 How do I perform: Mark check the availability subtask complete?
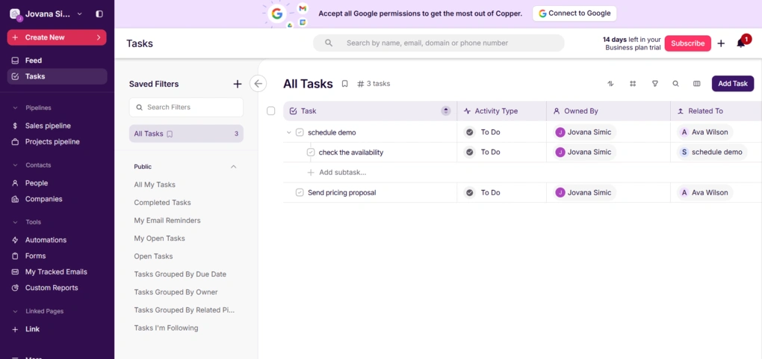(x=311, y=153)
